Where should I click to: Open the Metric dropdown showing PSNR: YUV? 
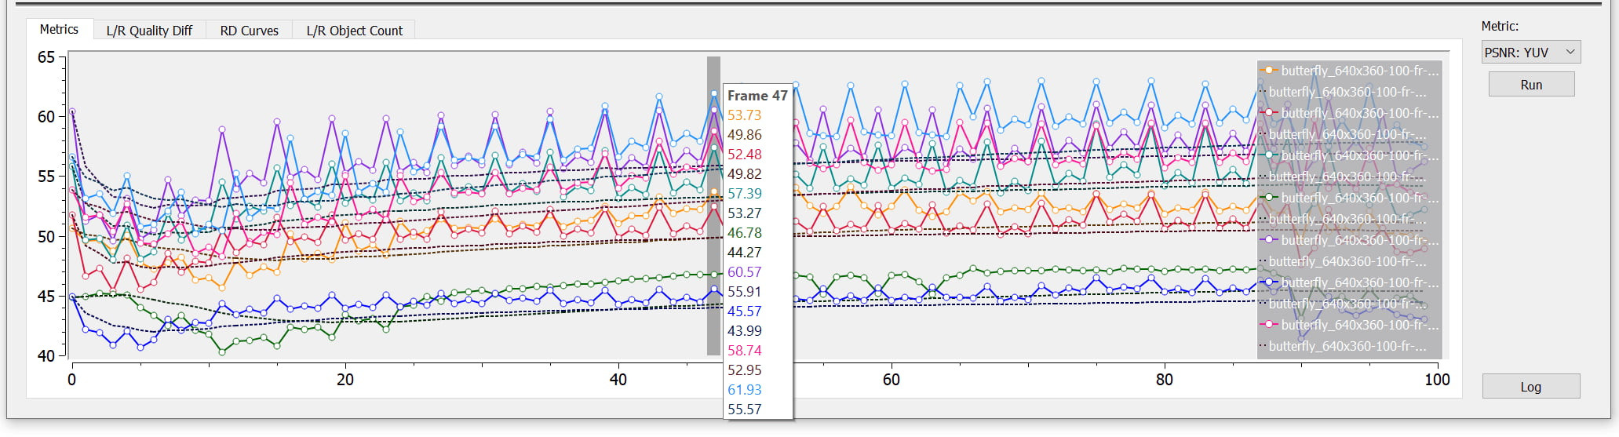pyautogui.click(x=1530, y=53)
